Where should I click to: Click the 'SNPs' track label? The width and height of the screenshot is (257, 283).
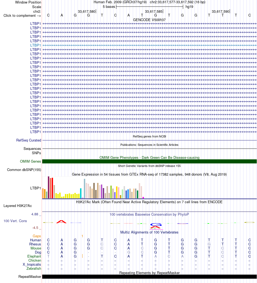pos(37,153)
